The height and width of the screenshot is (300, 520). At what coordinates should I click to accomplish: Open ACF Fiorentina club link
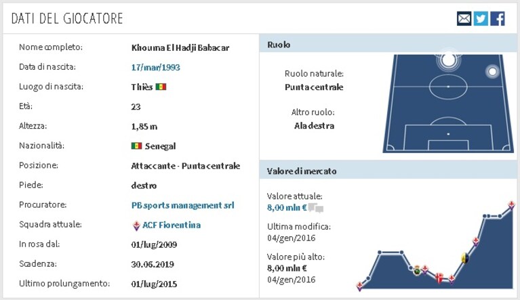[x=172, y=225]
